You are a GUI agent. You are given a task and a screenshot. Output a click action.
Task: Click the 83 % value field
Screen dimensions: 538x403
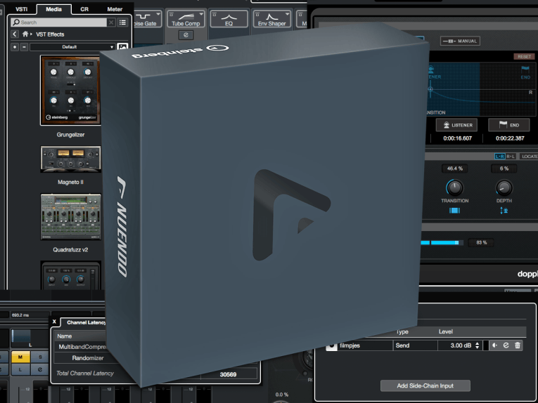[481, 243]
